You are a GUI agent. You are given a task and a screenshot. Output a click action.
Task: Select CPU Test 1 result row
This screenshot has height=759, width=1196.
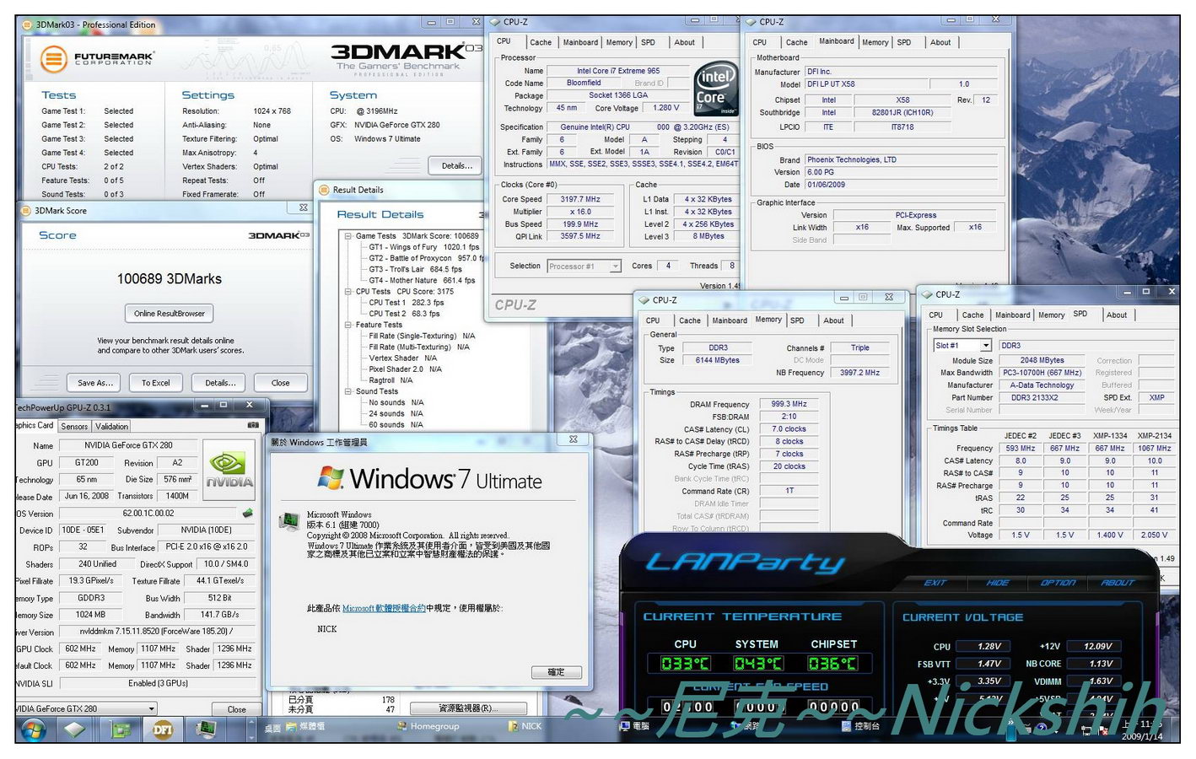pos(406,303)
